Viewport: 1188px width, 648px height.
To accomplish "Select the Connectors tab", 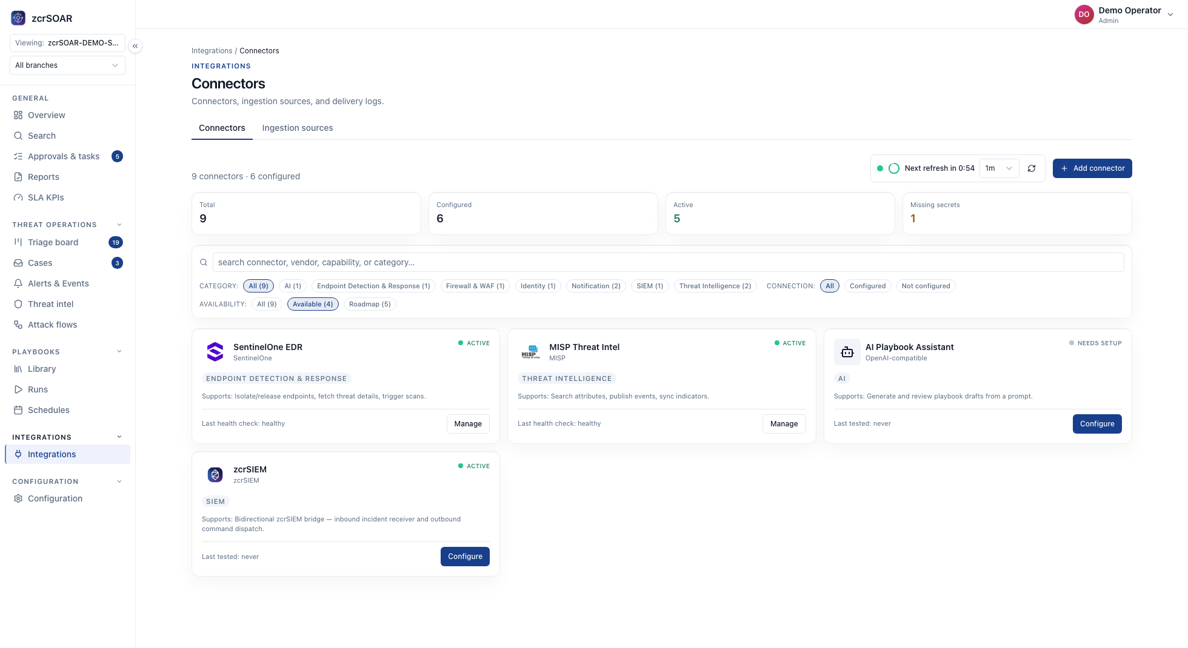I will pos(222,128).
